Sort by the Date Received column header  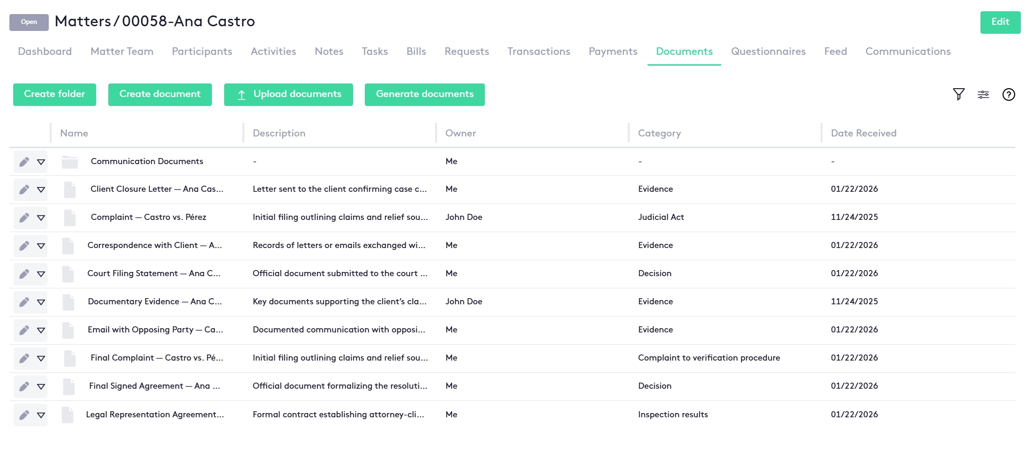[x=863, y=133]
